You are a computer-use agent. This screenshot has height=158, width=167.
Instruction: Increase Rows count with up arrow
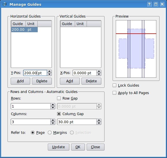(x=53, y=105)
